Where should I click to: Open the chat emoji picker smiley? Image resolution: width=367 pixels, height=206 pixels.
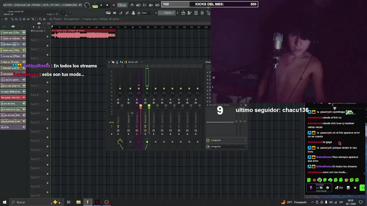(x=328, y=188)
